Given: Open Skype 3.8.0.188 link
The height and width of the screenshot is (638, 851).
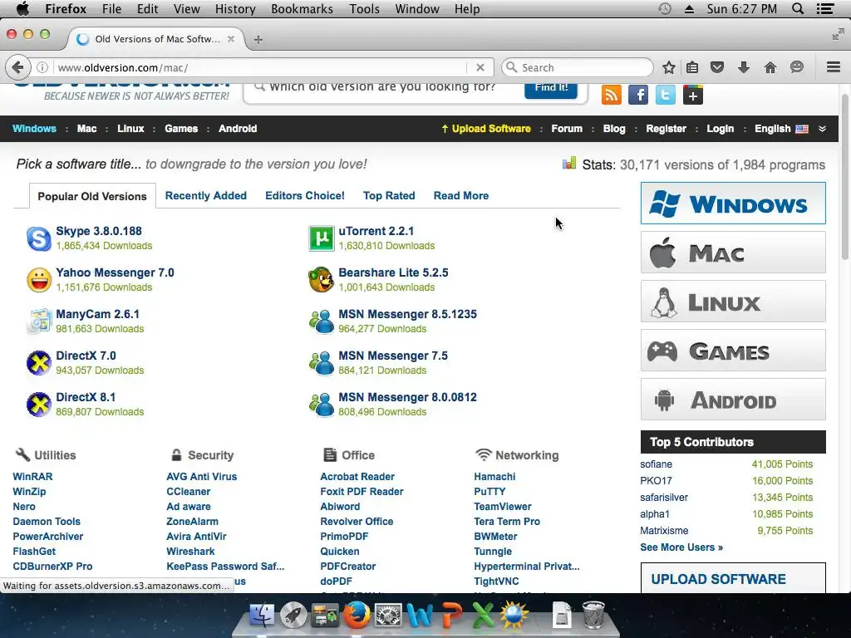Looking at the screenshot, I should pos(99,231).
